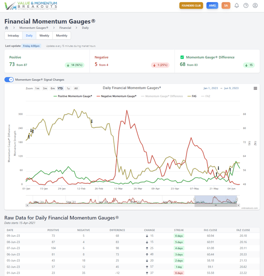The image size is (264, 276).
Task: Click the 1 day streak badge
Action: click(x=179, y=267)
